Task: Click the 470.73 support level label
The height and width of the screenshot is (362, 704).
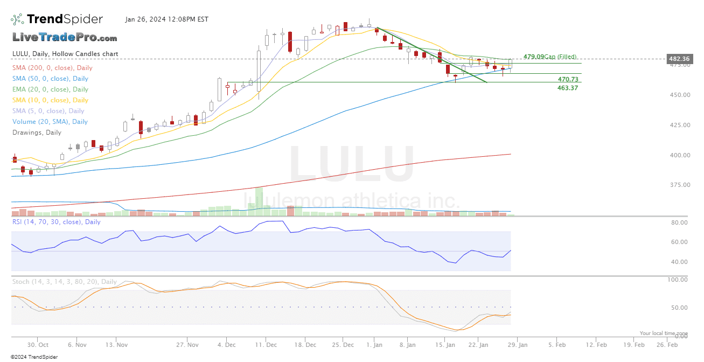Action: pos(568,79)
